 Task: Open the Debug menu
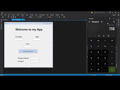[x=22, y=15]
